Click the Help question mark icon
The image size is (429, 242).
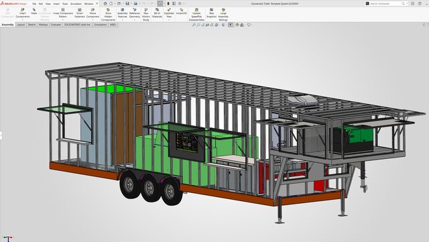click(420, 3)
